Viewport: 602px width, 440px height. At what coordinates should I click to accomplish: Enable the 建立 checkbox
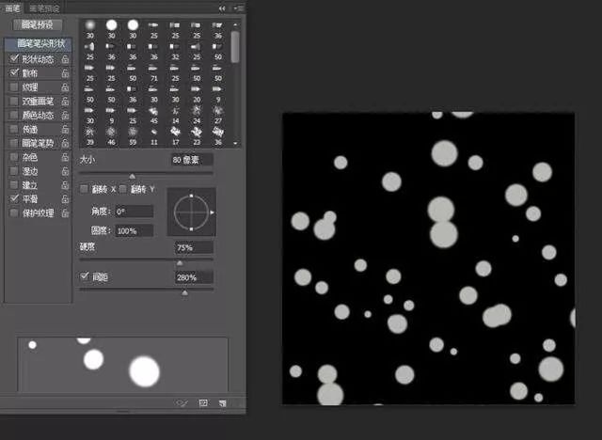click(14, 185)
